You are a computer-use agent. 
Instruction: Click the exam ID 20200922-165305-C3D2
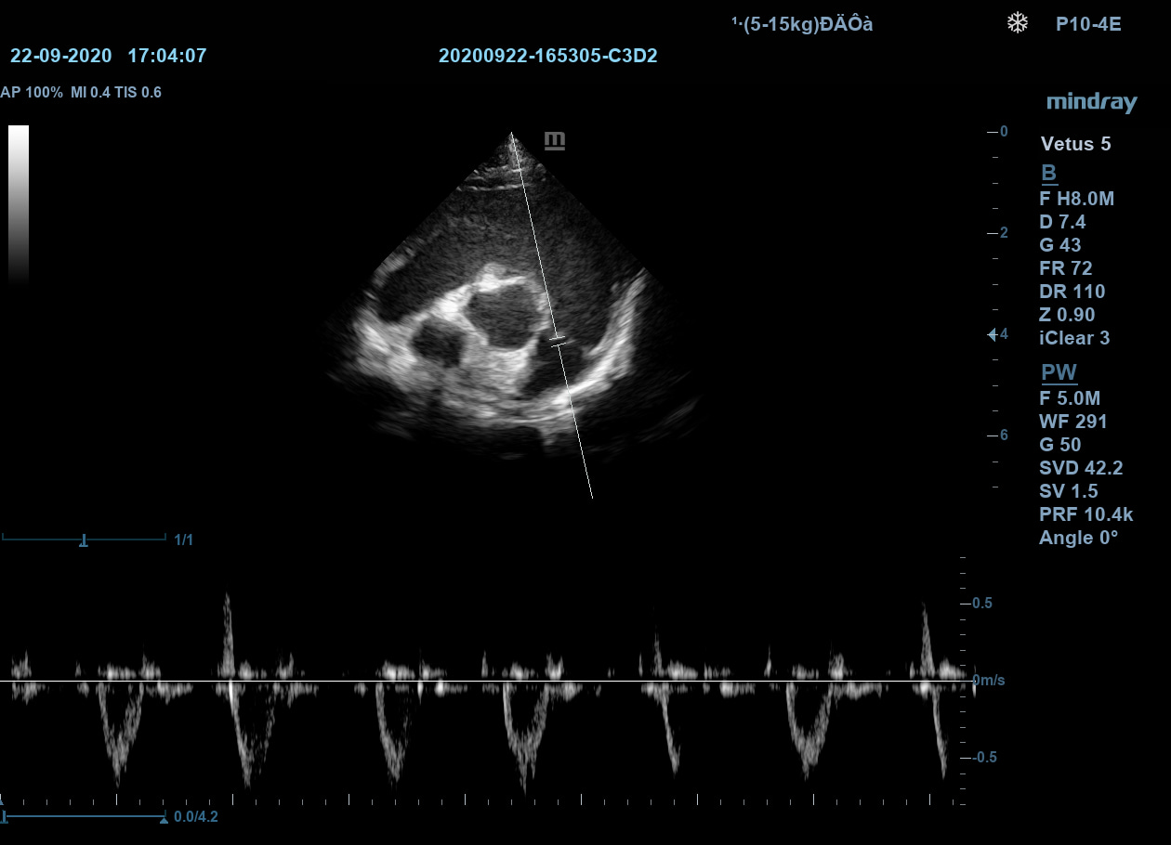point(547,56)
